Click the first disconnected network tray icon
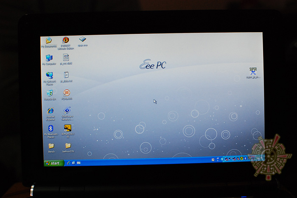Image resolution: width=297 pixels, height=198 pixels. pyautogui.click(x=226, y=159)
